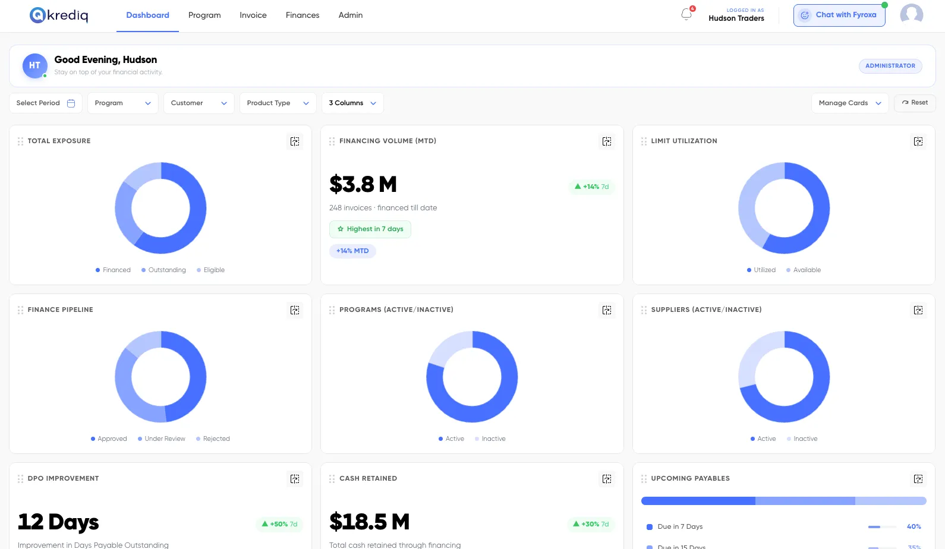945x549 pixels.
Task: Grab the Finance Pipeline drag handle
Action: [x=20, y=310]
